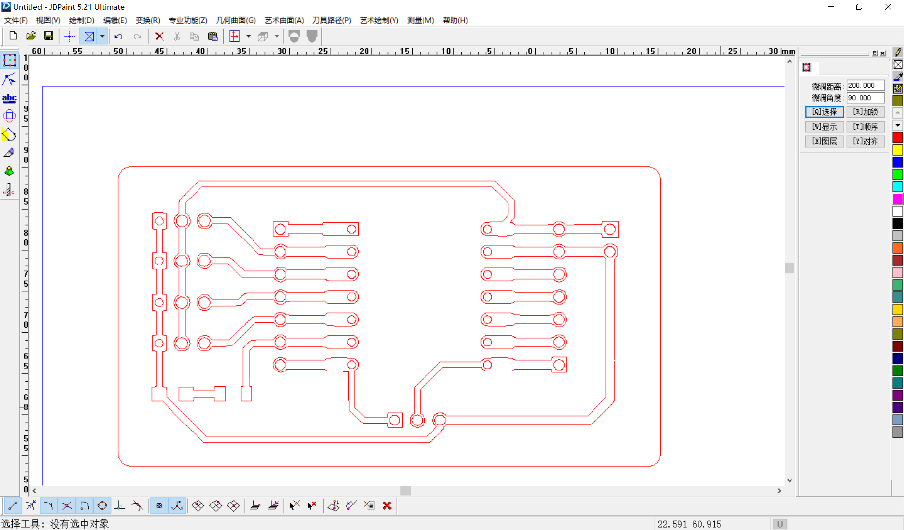Click the [Q]选择 button

click(824, 112)
